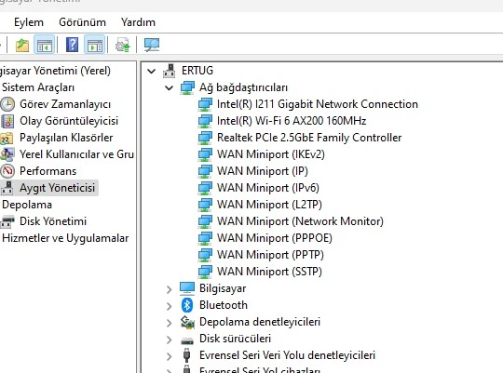The height and width of the screenshot is (373, 503).
Task: Click the update driver gear toolbar icon
Action: point(123,45)
